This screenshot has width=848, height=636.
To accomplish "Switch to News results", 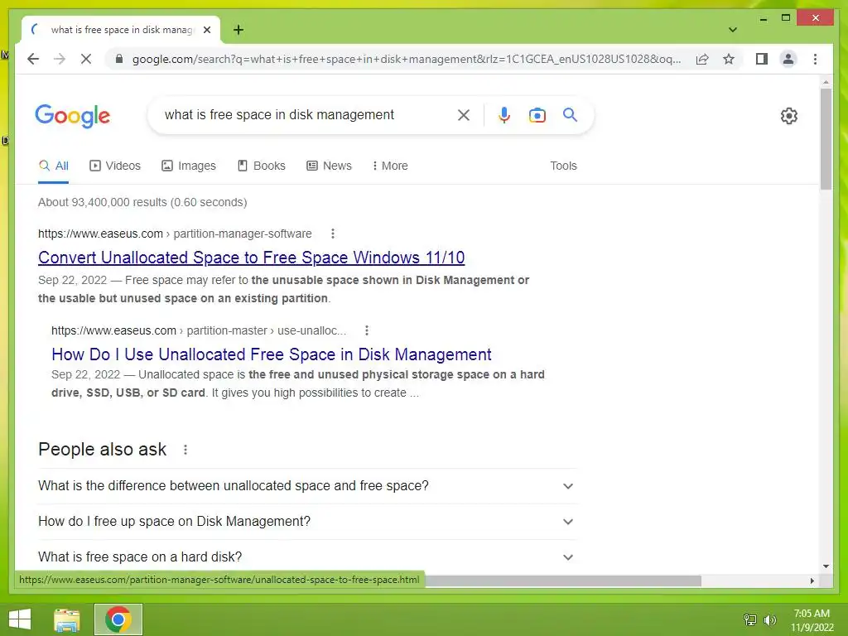I will [329, 166].
